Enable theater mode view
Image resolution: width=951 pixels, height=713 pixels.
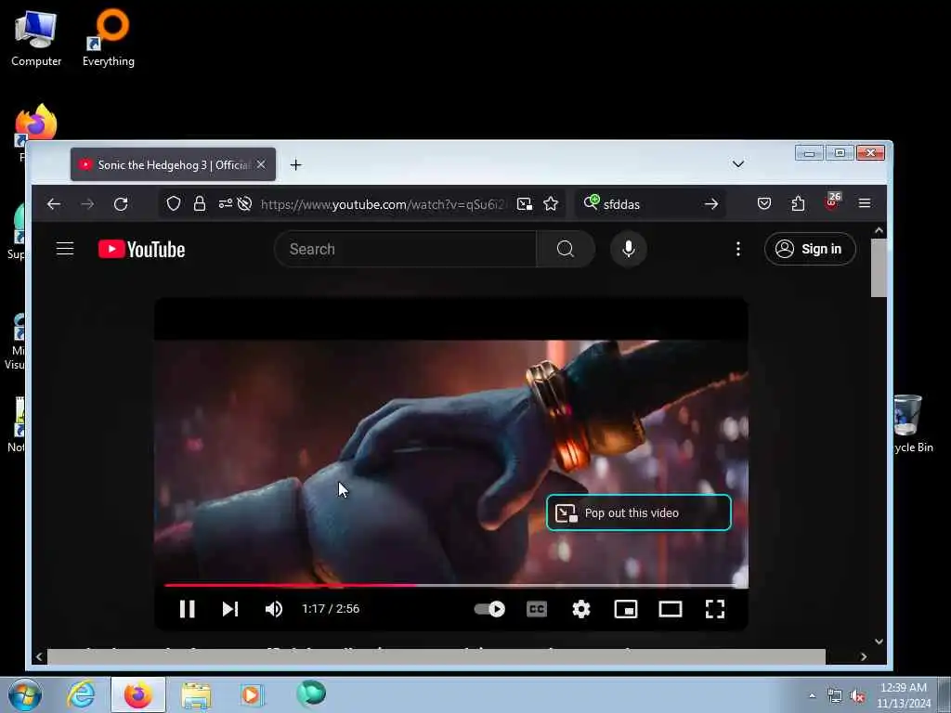pyautogui.click(x=671, y=609)
